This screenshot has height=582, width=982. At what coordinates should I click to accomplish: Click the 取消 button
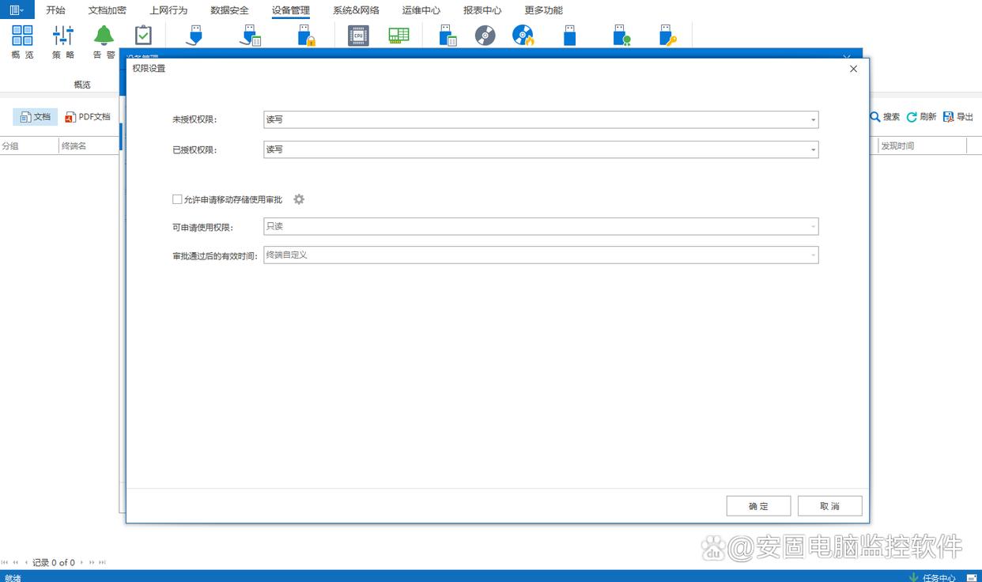click(x=829, y=506)
